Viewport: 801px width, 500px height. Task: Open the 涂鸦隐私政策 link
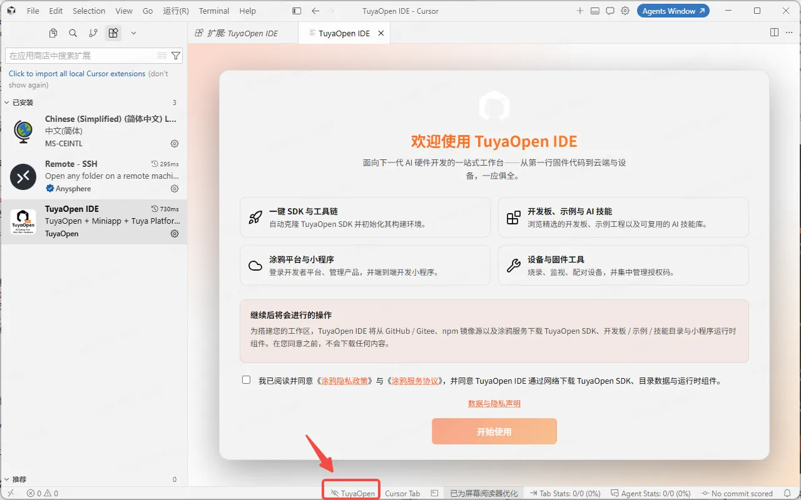344,381
